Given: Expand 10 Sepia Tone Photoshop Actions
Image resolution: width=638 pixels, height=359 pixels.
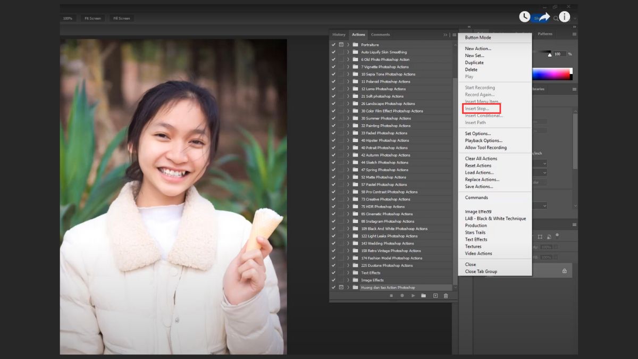Looking at the screenshot, I should 348,74.
